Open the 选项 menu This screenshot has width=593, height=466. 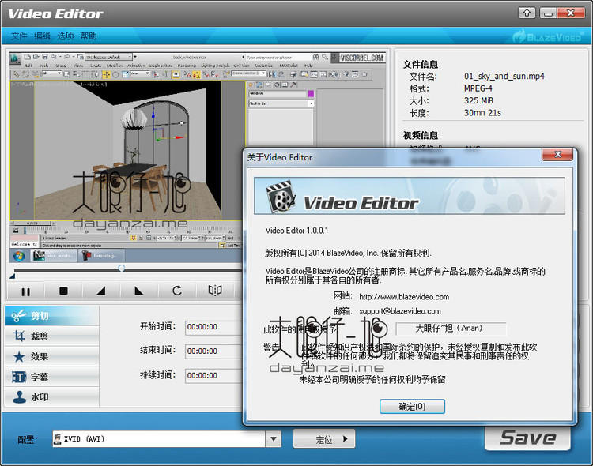tap(66, 36)
